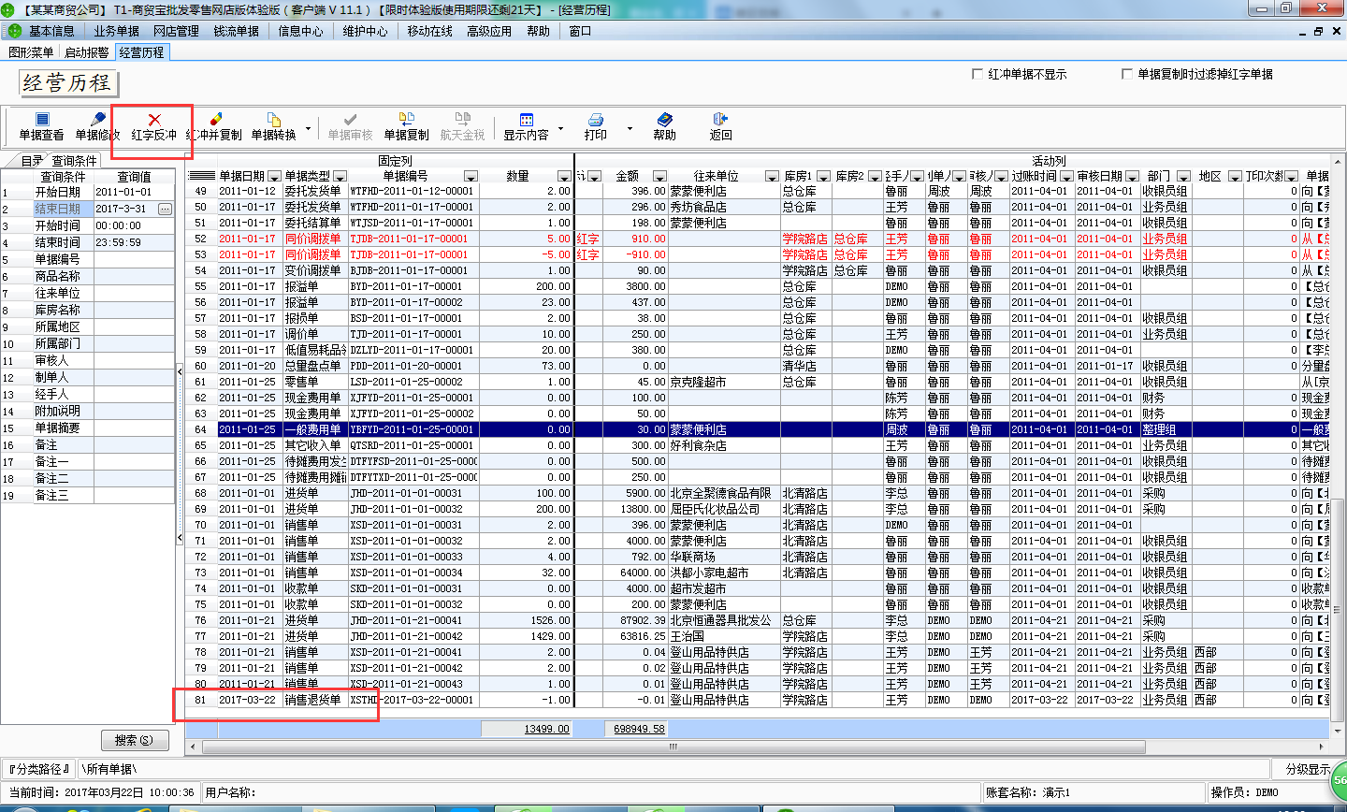Click the 红字反冲 red-letter reversal icon

pyautogui.click(x=152, y=126)
